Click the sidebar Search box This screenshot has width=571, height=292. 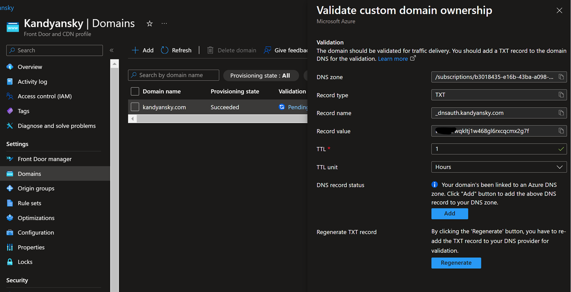(x=54, y=50)
